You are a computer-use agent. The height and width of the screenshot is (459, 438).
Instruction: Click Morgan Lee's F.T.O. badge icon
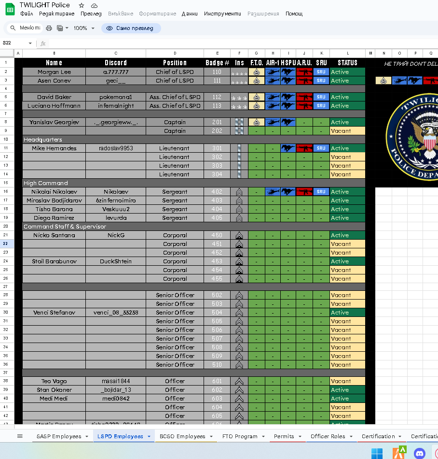point(257,72)
